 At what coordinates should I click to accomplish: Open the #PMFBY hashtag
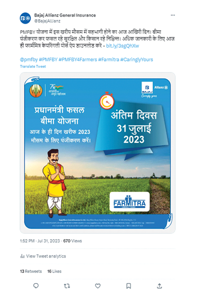(48, 60)
